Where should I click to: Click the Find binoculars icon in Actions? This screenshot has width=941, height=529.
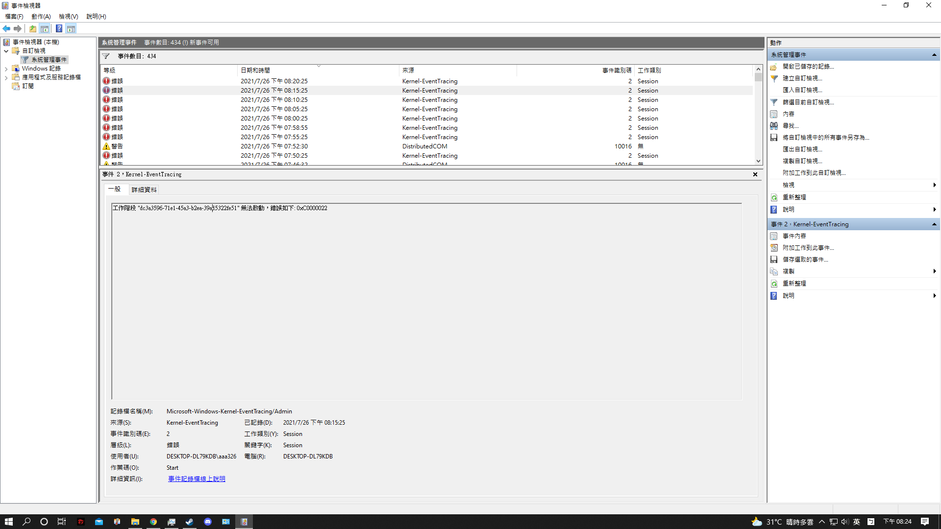click(x=774, y=126)
